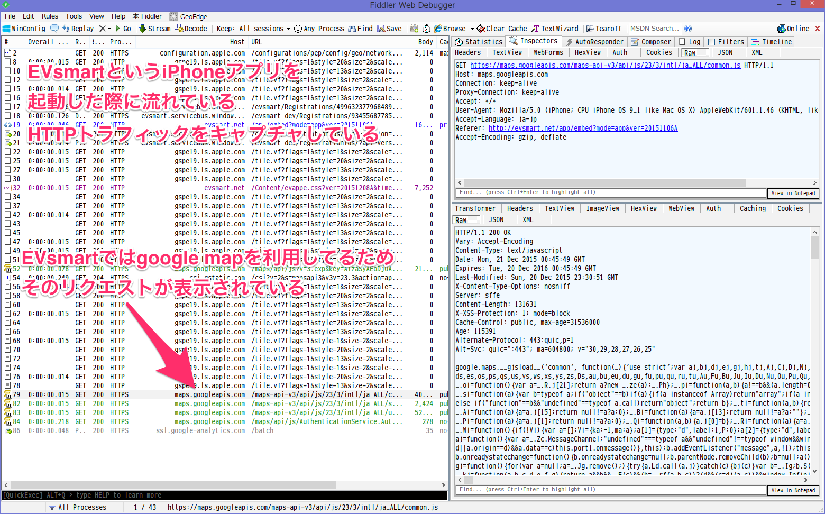Image resolution: width=825 pixels, height=514 pixels.
Task: Switch to the Timeline tab
Action: pos(771,42)
